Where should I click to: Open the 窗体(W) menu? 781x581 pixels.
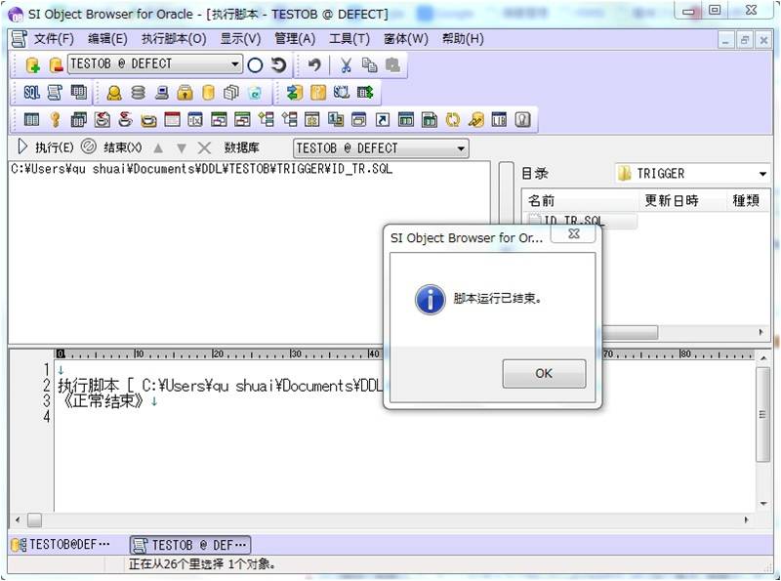406,39
